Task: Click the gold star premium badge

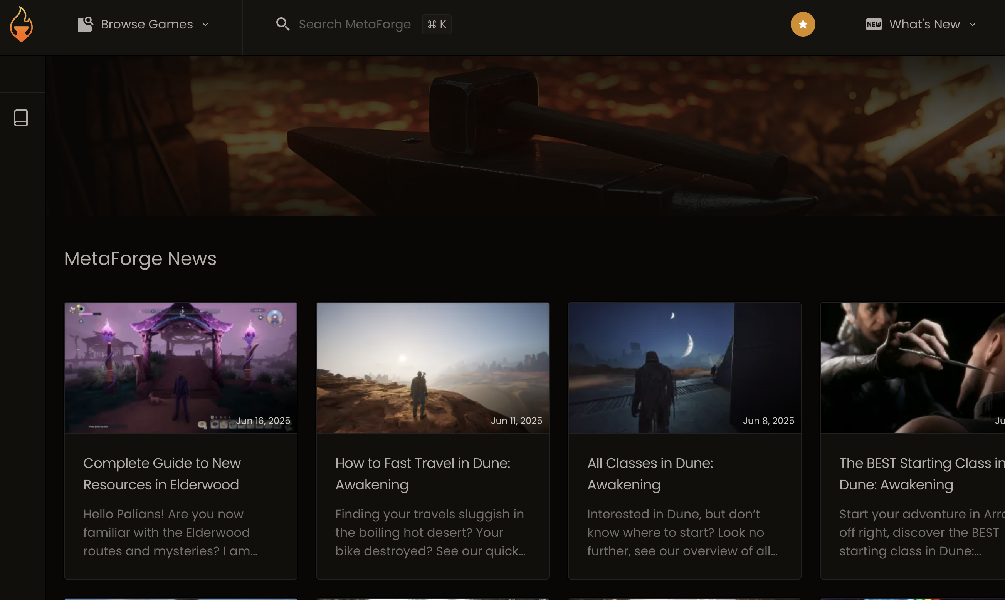Action: (x=803, y=24)
